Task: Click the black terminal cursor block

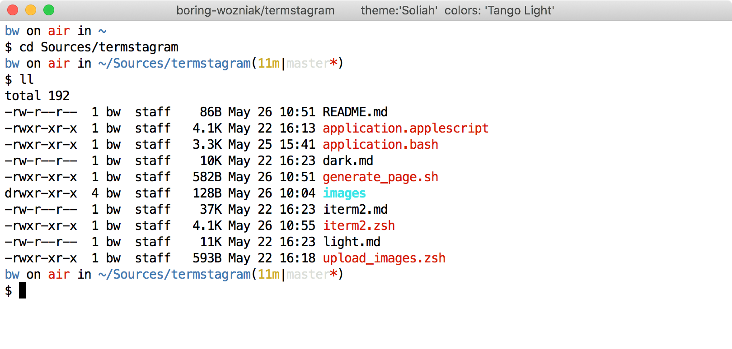Action: coord(23,290)
